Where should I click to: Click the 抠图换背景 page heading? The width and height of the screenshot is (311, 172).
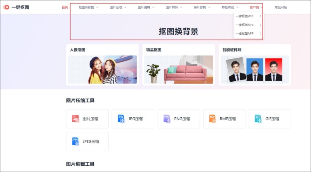(178, 31)
